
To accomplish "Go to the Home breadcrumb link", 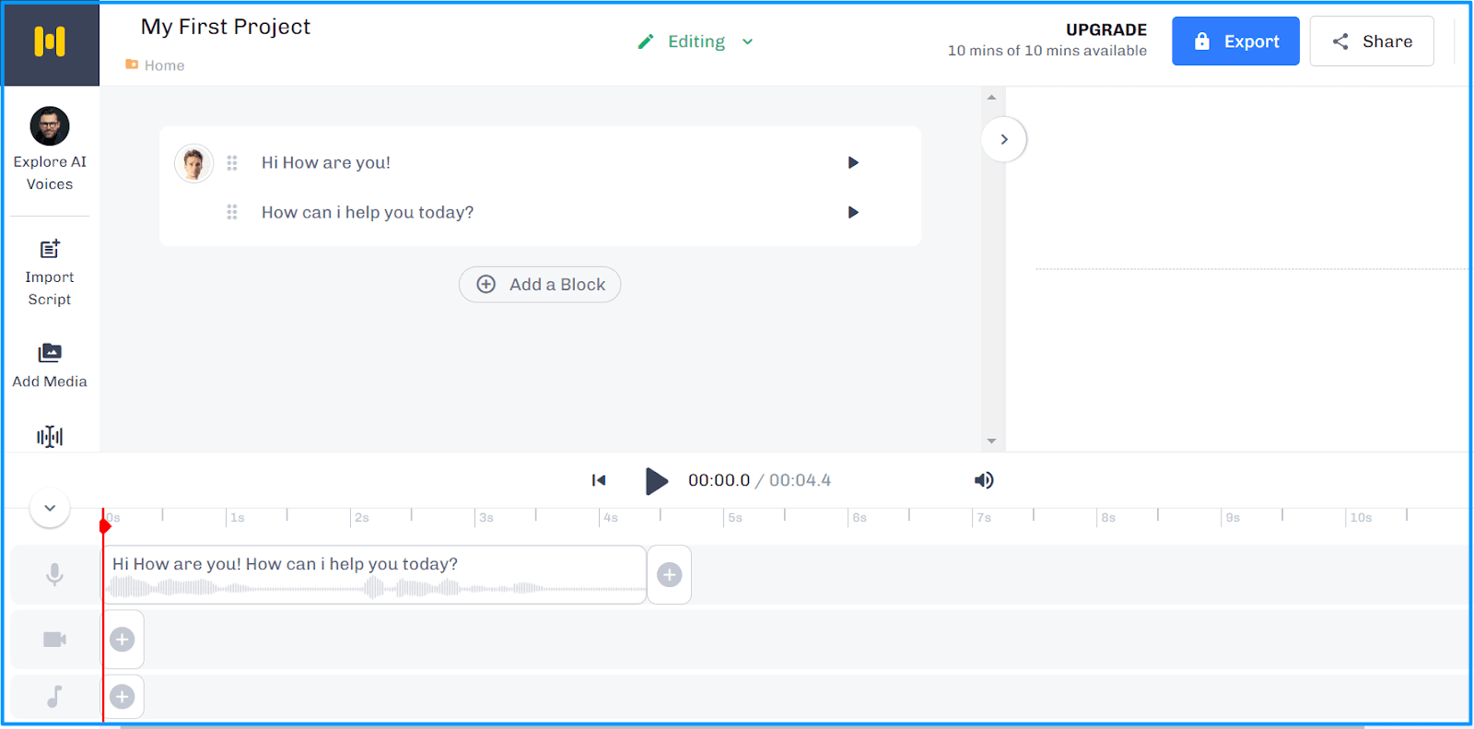I will pyautogui.click(x=164, y=65).
